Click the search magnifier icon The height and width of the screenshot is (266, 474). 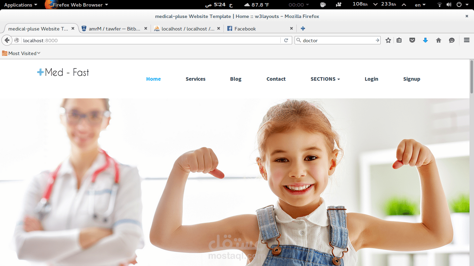click(298, 41)
